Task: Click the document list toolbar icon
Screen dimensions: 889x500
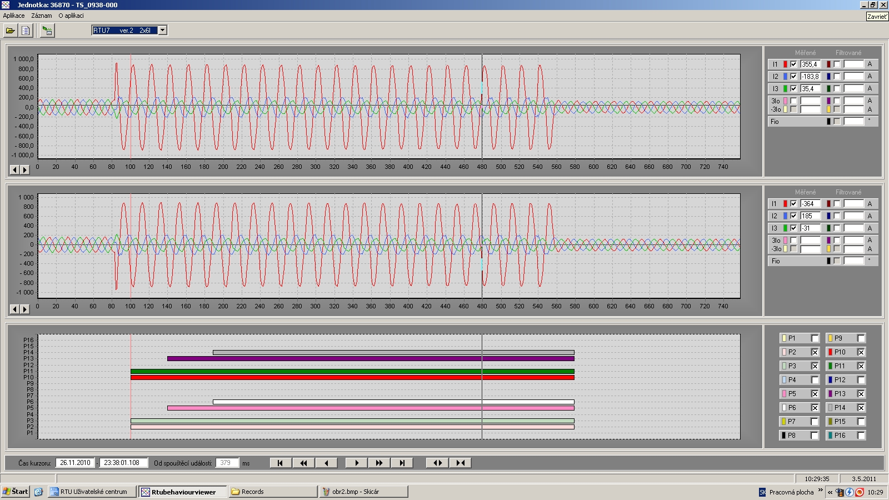Action: pyautogui.click(x=26, y=31)
